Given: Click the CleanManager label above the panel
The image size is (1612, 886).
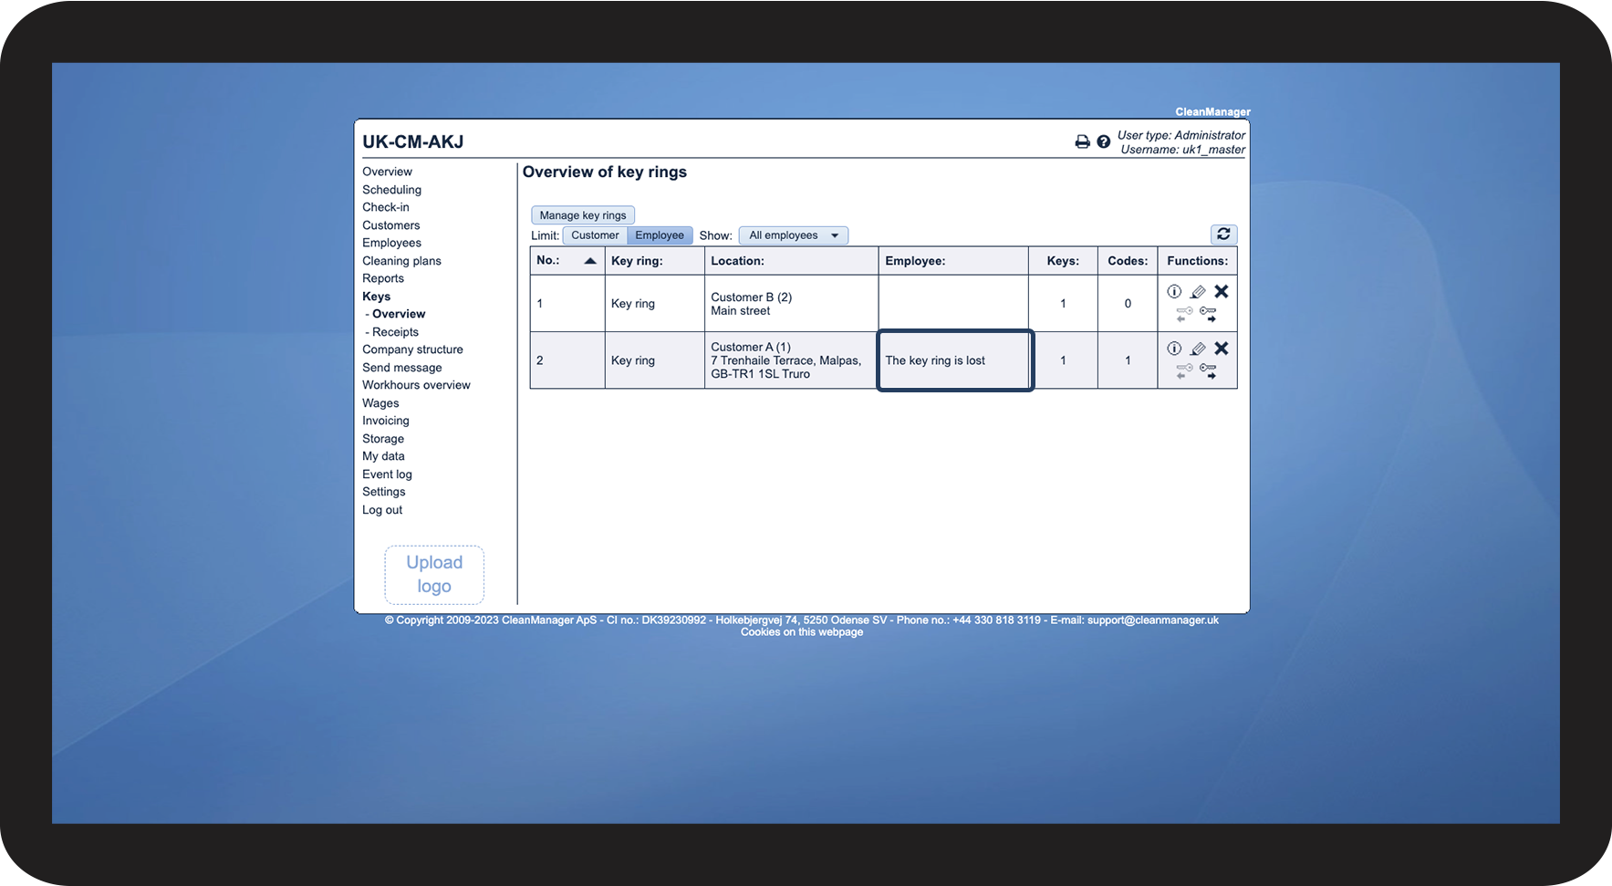Looking at the screenshot, I should coord(1212,112).
